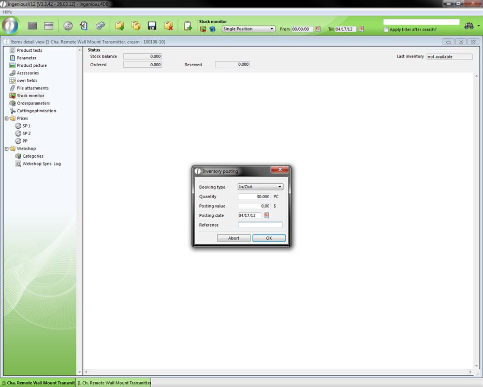The height and width of the screenshot is (387, 483).
Task: Click the dollar coin toolbar icon
Action: (x=68, y=26)
